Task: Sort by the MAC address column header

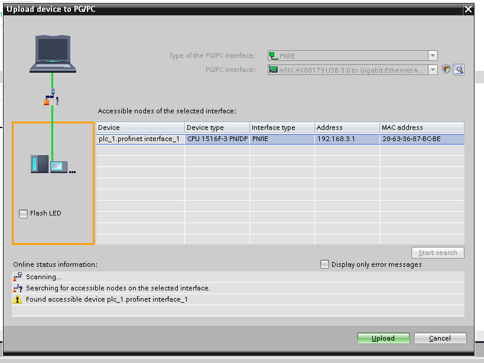Action: pos(422,127)
